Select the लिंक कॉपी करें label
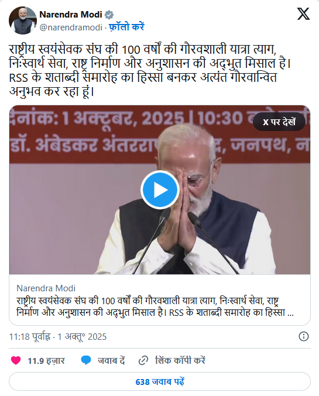Viewport: 319px width, 396px height. click(180, 360)
